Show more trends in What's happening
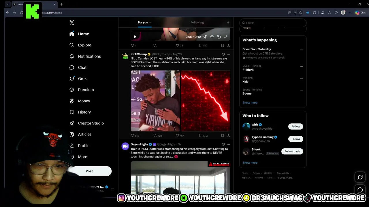The image size is (369, 207). (250, 103)
